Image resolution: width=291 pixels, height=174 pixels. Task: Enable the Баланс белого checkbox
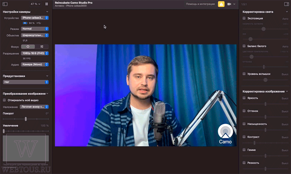tap(244, 46)
